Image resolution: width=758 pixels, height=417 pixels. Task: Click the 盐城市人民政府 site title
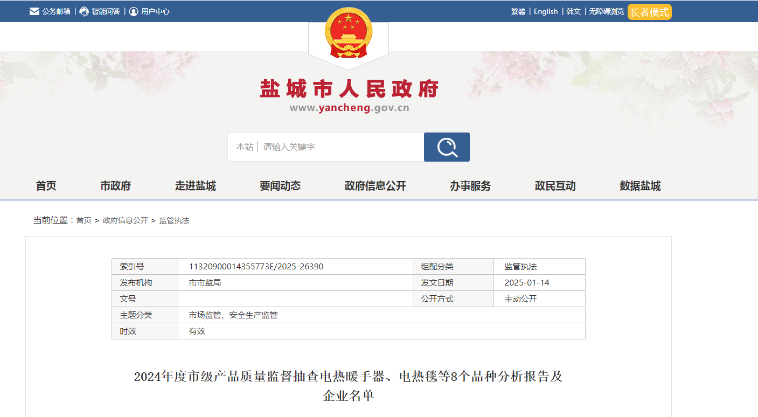click(349, 89)
